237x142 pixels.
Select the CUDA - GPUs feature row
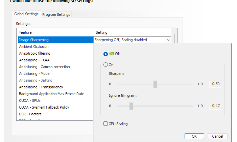tap(30, 101)
